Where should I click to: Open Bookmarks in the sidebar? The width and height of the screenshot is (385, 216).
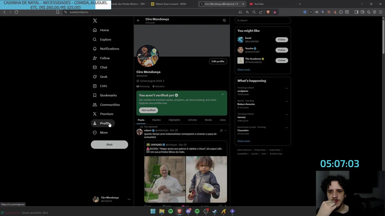click(105, 95)
